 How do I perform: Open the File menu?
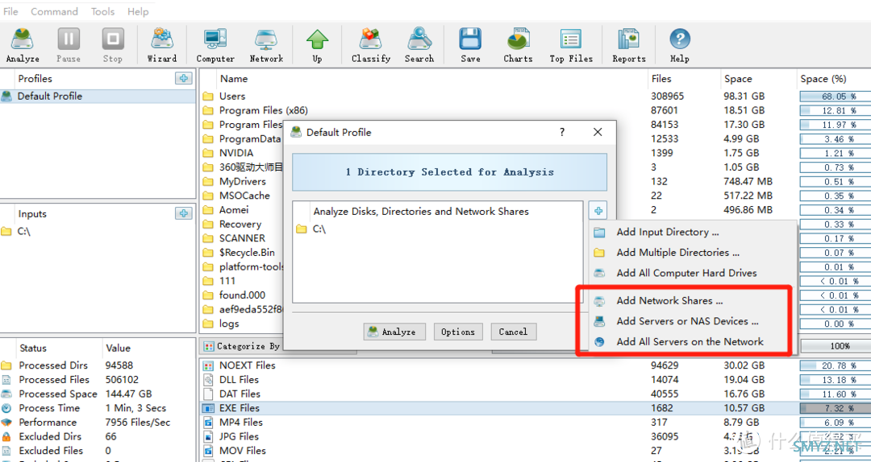[x=10, y=11]
